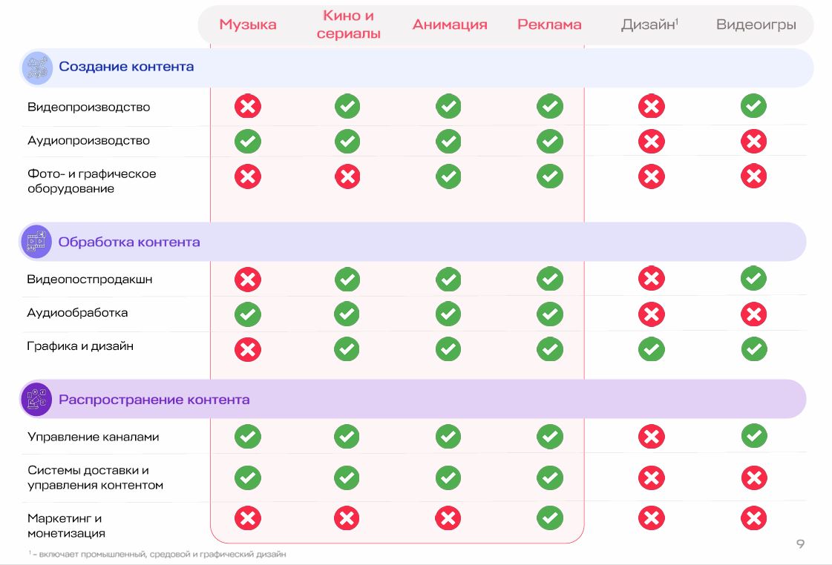
Task: Click green check for Маркетинг и монетизация under Реклама
Action: [549, 518]
